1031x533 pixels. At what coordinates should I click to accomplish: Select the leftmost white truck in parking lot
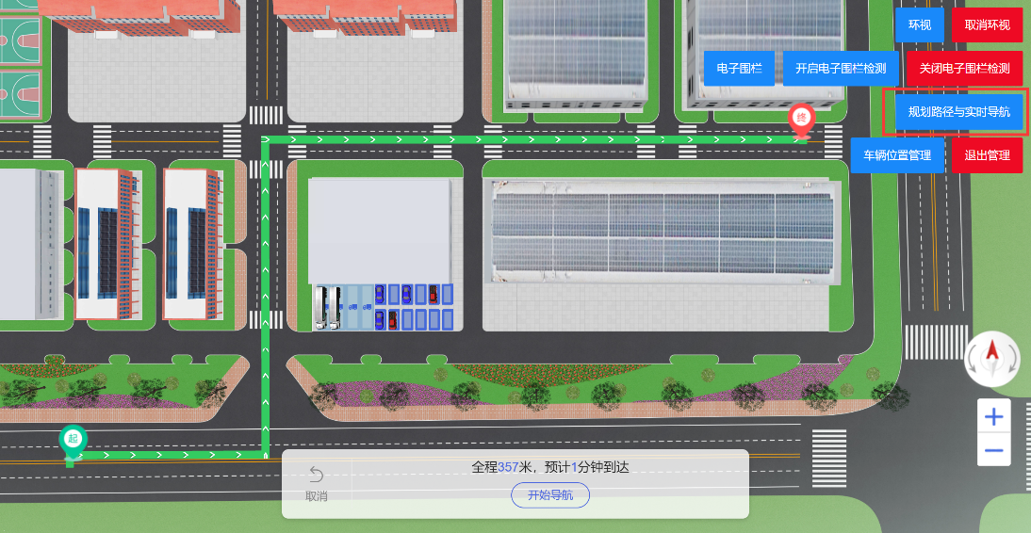click(321, 308)
